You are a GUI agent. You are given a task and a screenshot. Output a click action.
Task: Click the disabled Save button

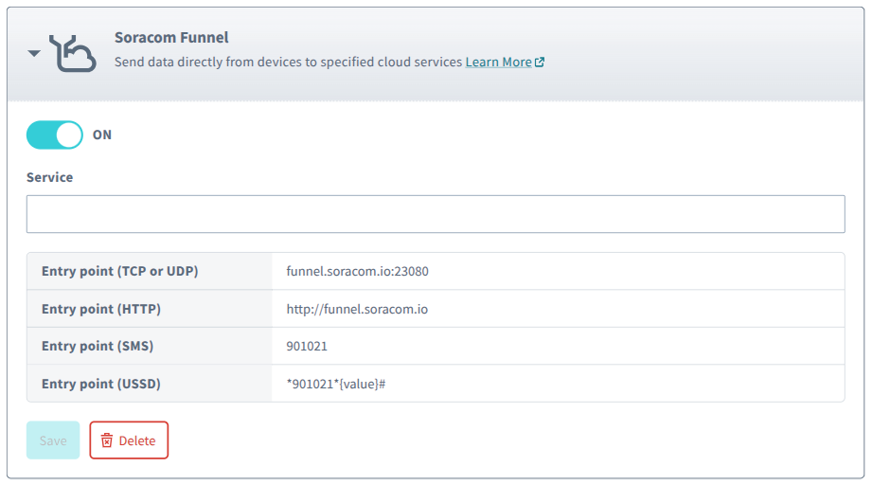coord(53,440)
